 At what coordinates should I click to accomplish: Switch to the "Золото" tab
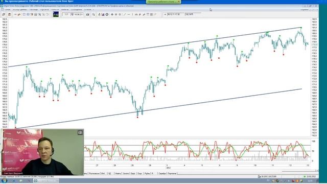pos(126,173)
